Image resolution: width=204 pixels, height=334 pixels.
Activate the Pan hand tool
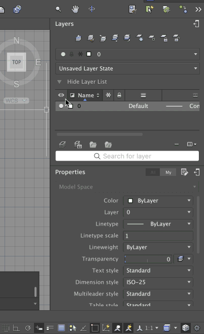pos(75,9)
